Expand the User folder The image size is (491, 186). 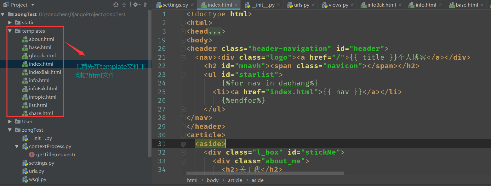10,122
